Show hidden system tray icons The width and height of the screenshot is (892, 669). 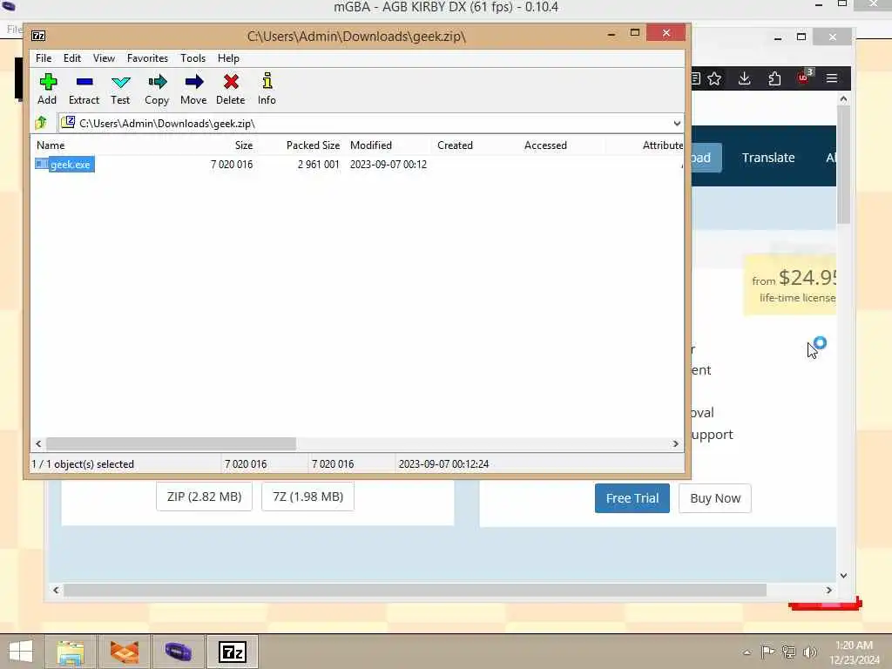click(747, 652)
